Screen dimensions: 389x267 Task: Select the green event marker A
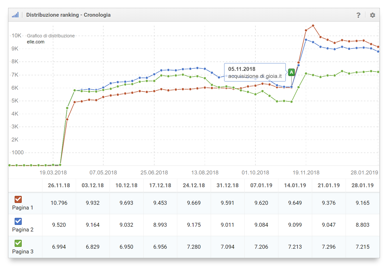click(x=291, y=72)
